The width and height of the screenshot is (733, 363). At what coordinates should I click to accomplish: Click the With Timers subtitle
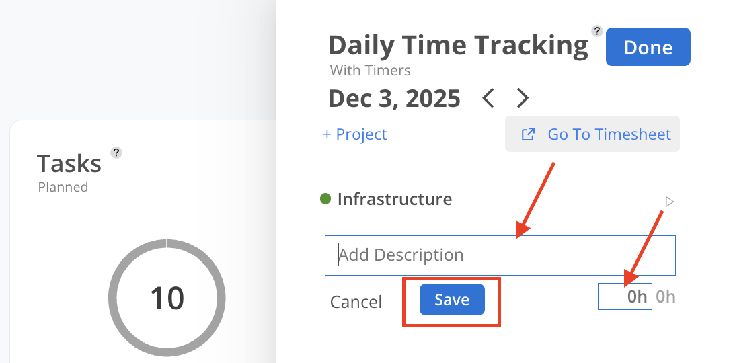(x=370, y=70)
